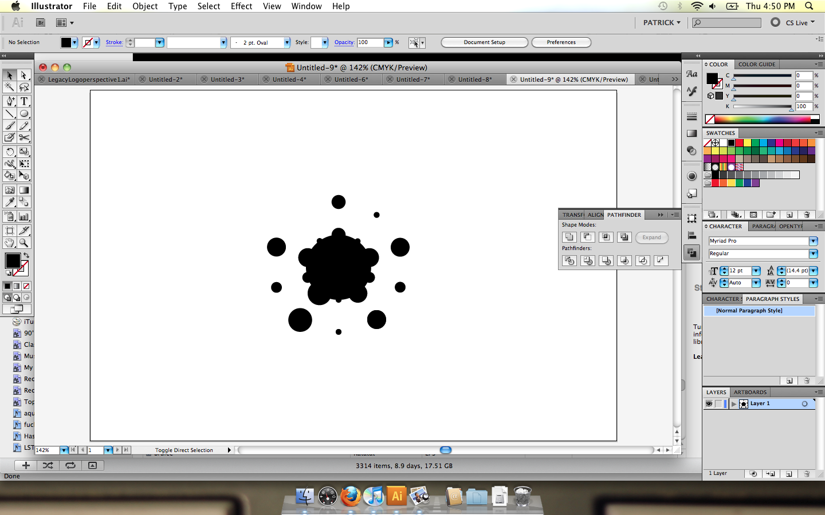Click the Expand button in Pathfinder
The height and width of the screenshot is (515, 825).
click(x=651, y=237)
